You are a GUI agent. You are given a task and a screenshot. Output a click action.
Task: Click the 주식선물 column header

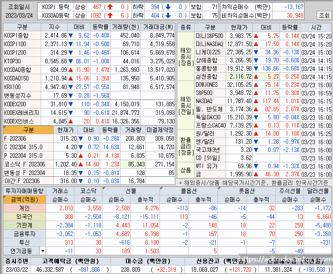pos(290,191)
